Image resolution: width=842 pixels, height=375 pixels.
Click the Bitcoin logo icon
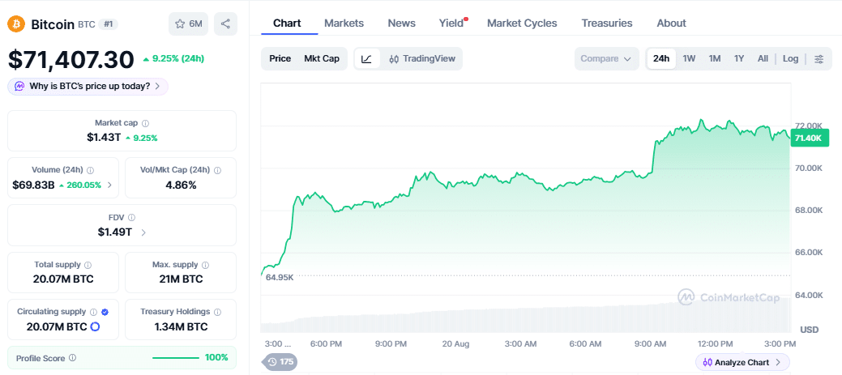(16, 24)
